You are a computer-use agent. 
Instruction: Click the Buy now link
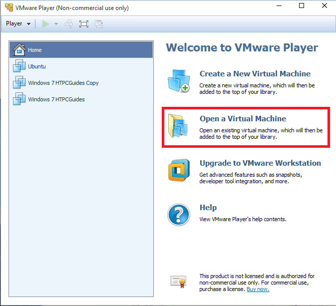(x=258, y=289)
